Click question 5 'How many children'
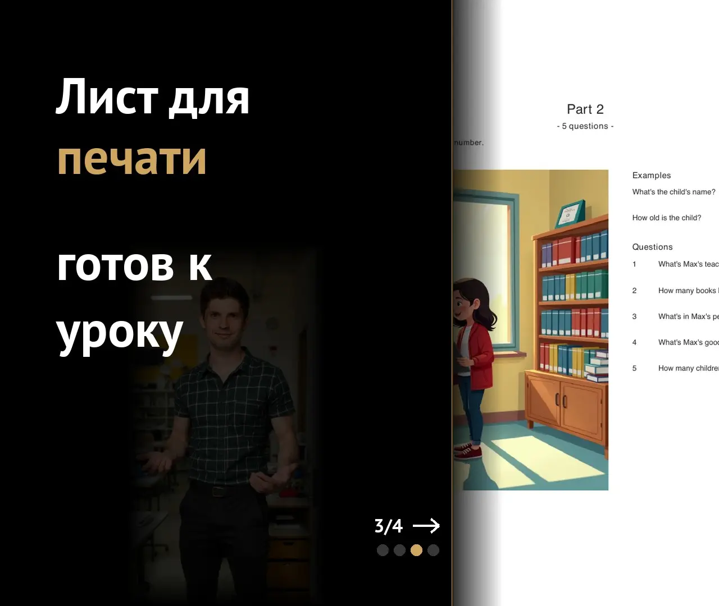 (x=689, y=368)
